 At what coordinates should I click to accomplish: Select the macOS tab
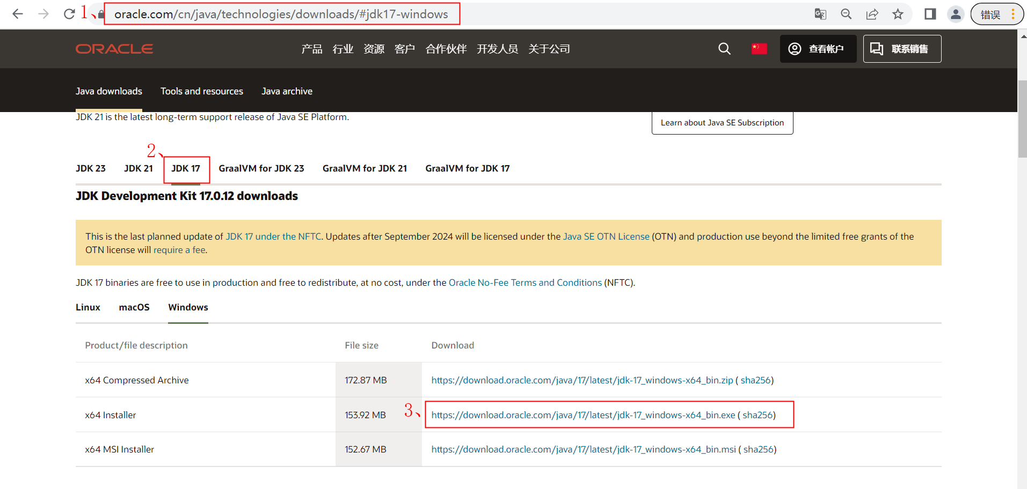coord(134,307)
